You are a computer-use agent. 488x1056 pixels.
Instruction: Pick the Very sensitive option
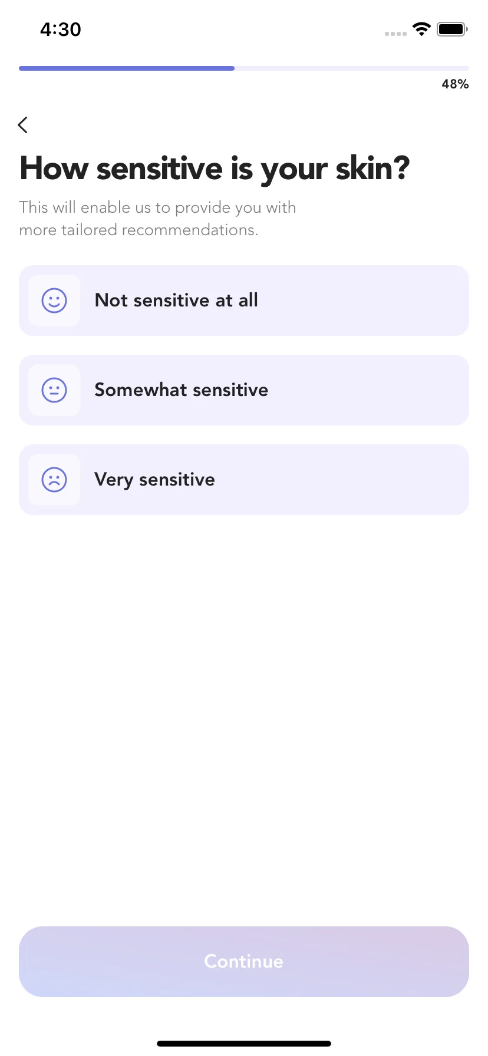pyautogui.click(x=244, y=480)
